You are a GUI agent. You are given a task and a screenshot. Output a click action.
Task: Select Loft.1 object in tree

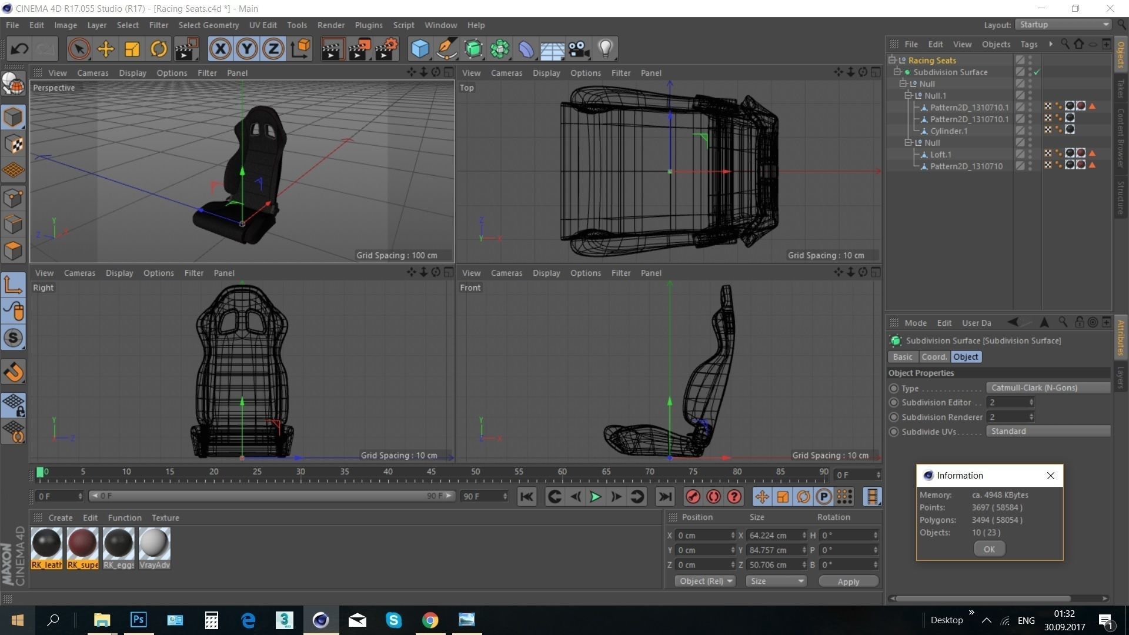941,155
